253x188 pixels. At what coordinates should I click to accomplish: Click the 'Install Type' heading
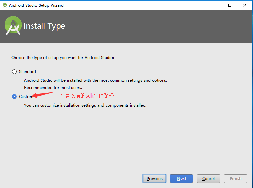click(x=44, y=26)
